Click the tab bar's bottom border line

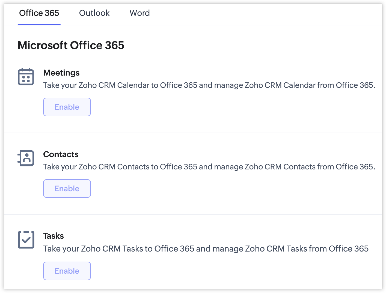pyautogui.click(x=218, y=25)
